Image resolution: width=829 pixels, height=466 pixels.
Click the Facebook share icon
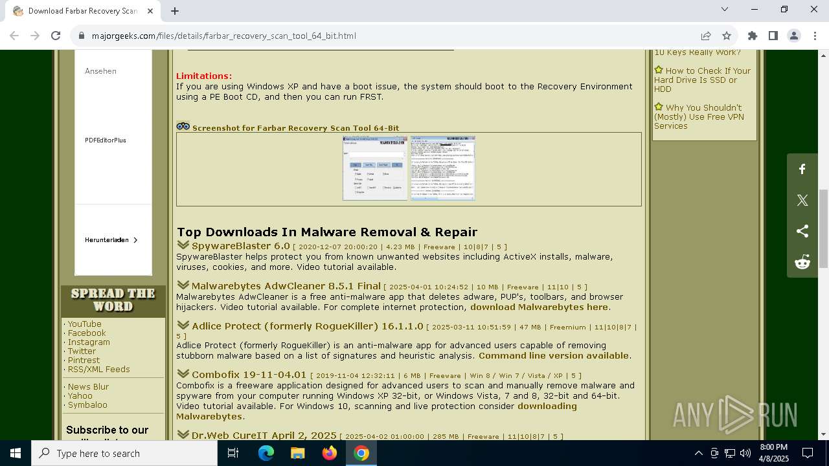click(802, 169)
